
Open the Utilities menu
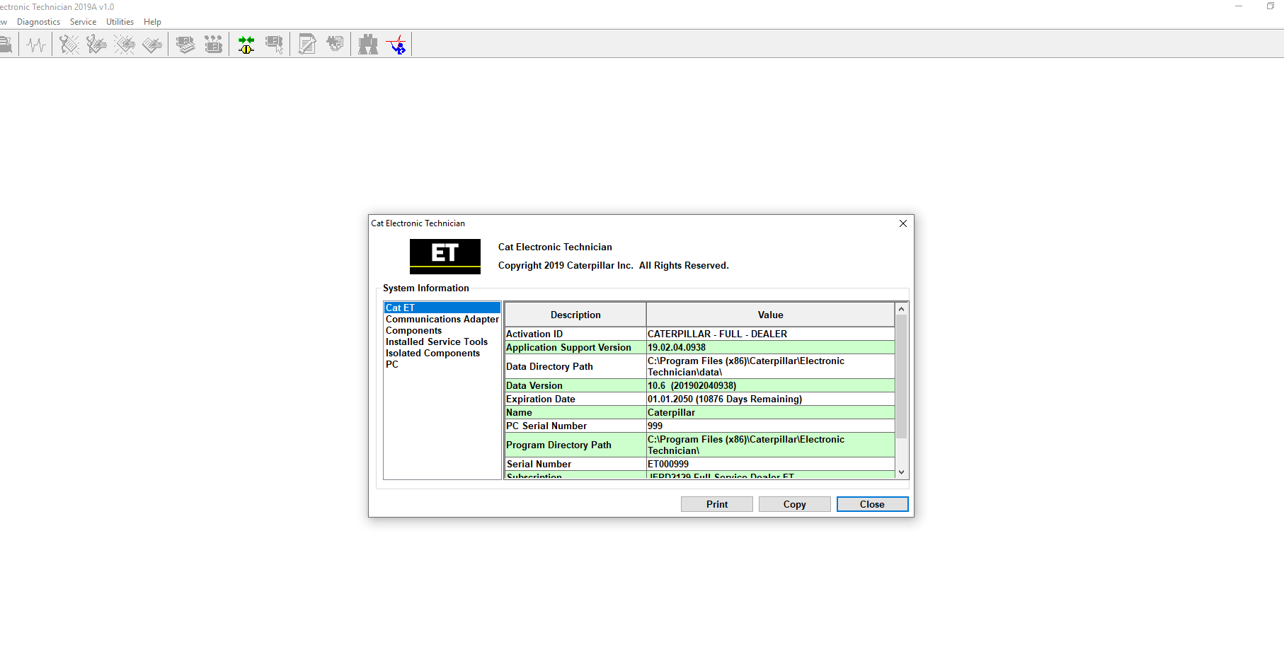point(120,22)
